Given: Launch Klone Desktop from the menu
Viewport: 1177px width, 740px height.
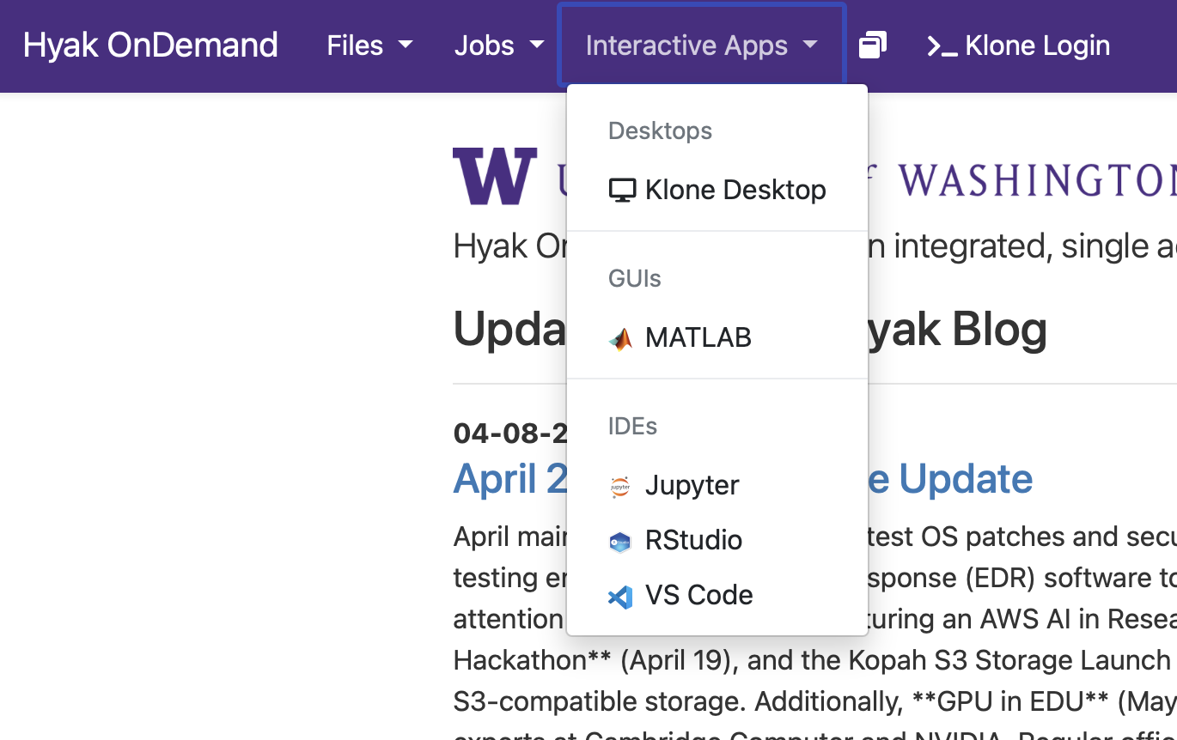Looking at the screenshot, I should (x=717, y=190).
